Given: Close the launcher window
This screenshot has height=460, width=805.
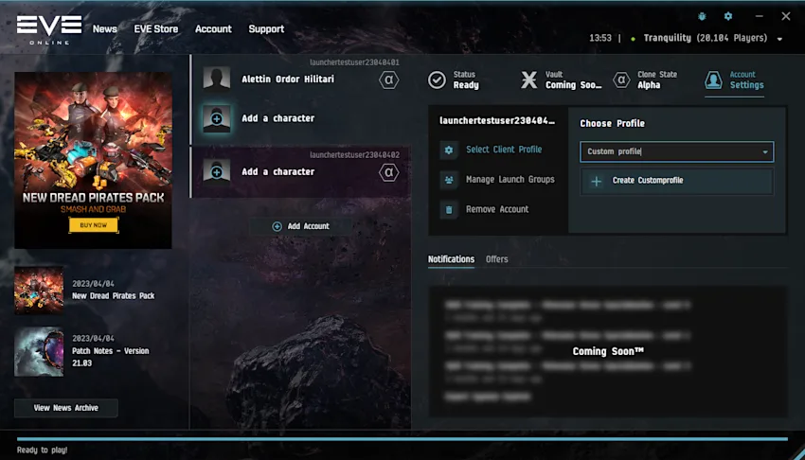Looking at the screenshot, I should 785,16.
